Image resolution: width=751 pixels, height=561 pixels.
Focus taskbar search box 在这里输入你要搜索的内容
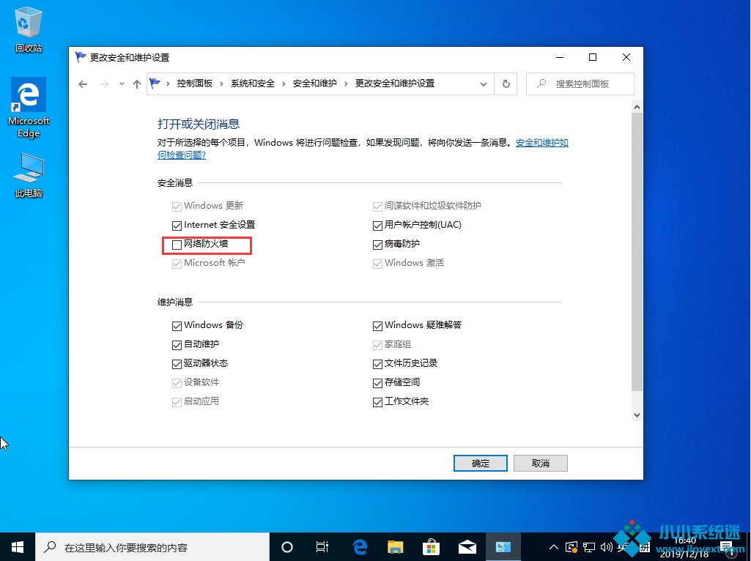[x=152, y=546]
